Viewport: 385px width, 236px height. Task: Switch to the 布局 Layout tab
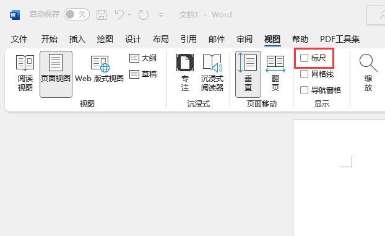[160, 39]
